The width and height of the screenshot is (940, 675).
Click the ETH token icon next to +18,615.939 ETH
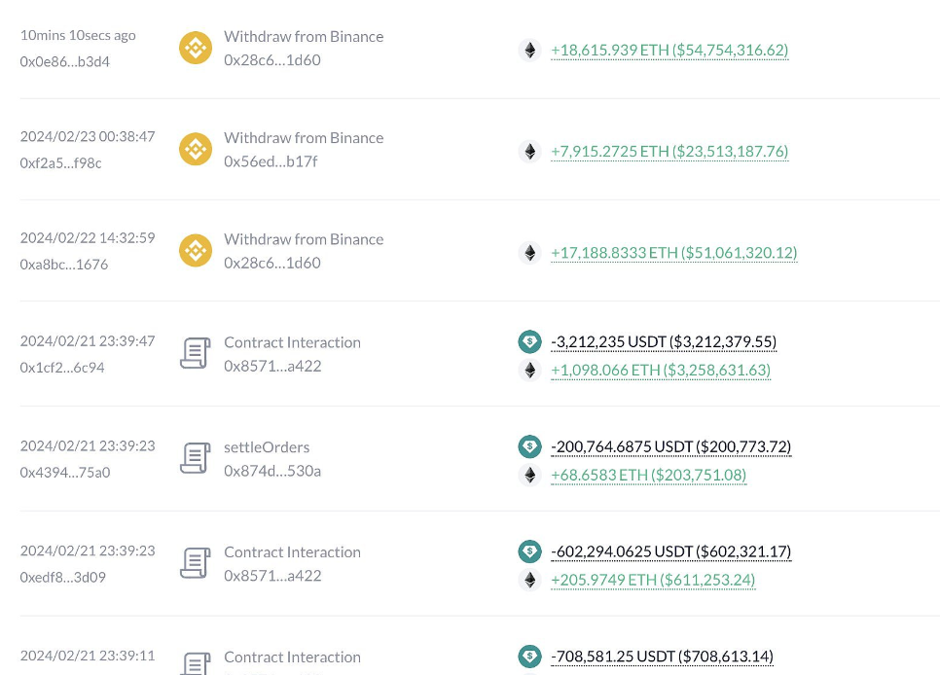[x=529, y=50]
